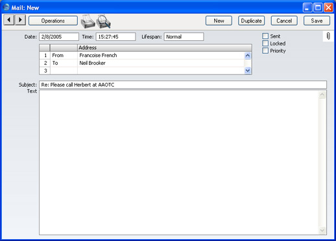This screenshot has width=336, height=241.
Task: Edit the Subject field
Action: point(183,85)
